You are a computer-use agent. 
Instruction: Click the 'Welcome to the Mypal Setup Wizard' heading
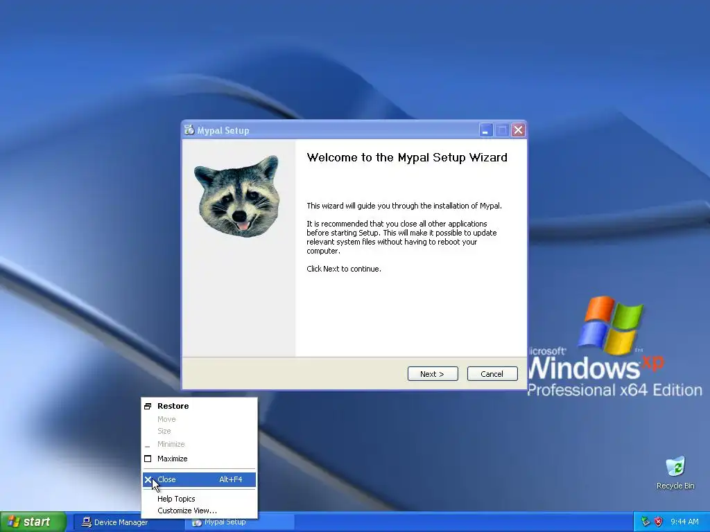point(406,157)
